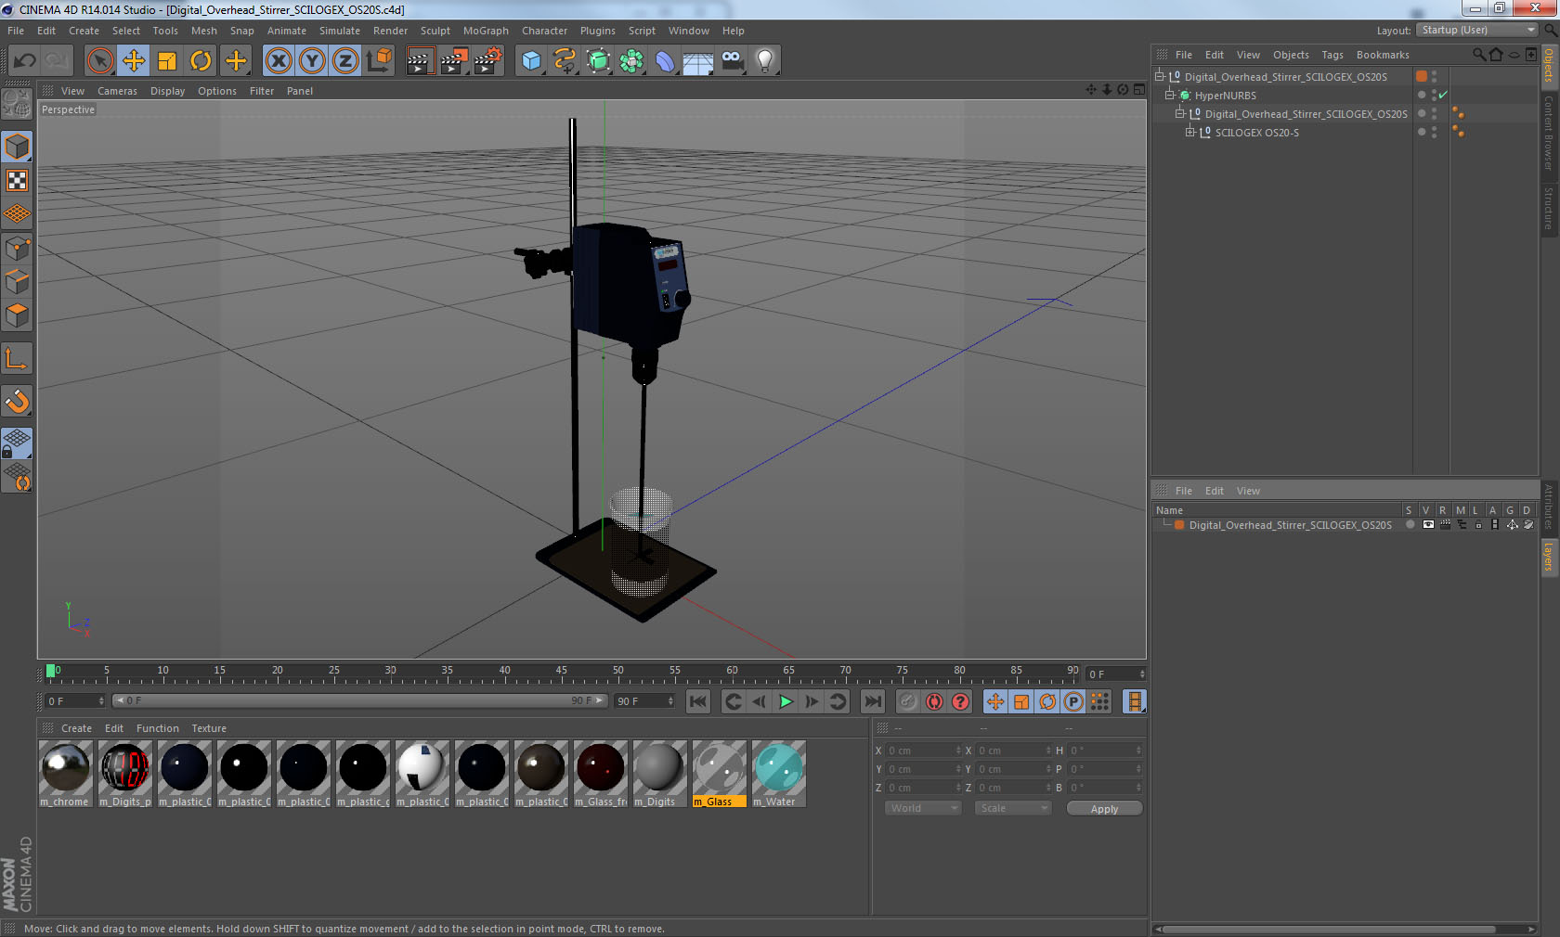Expand SCILOGEX OS20-S object

1190,133
